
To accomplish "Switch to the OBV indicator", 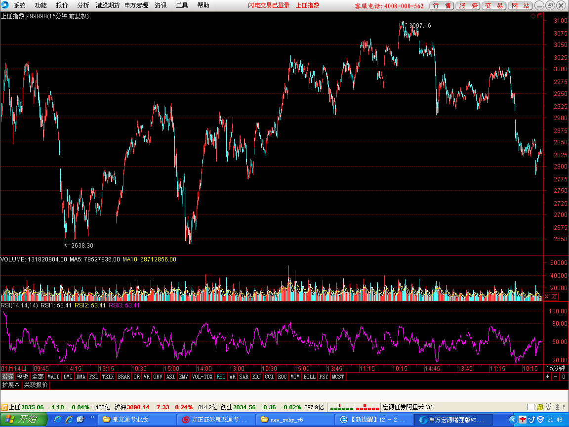I will [158, 377].
